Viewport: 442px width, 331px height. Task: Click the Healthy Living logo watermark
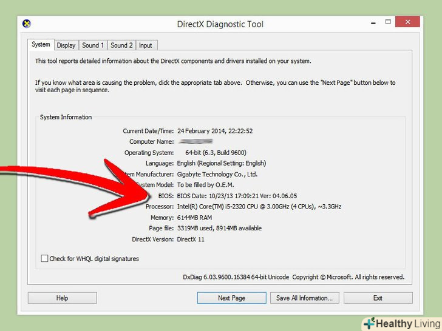401,323
